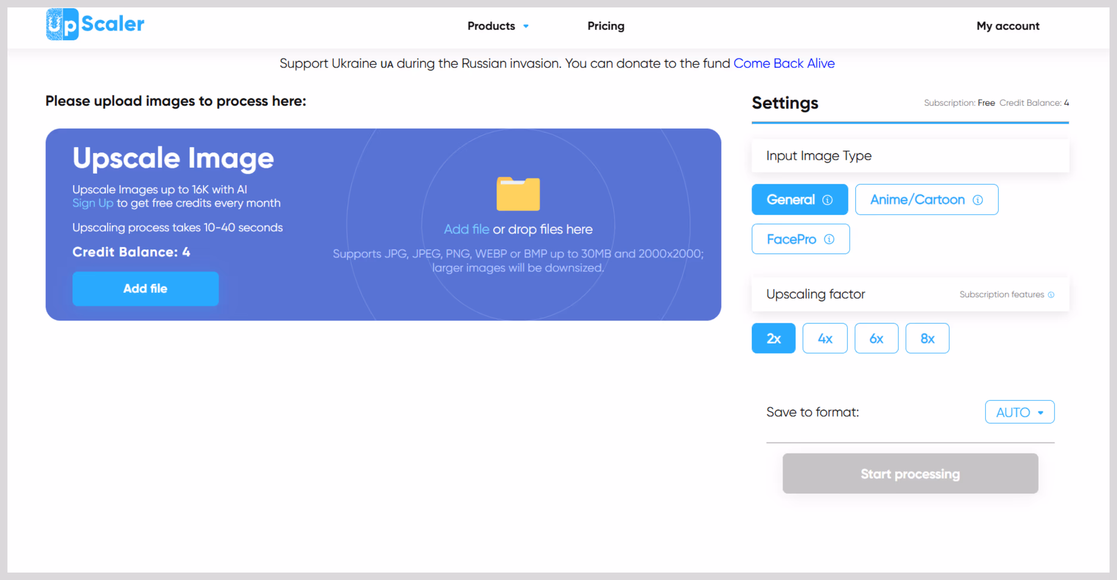Image resolution: width=1117 pixels, height=580 pixels.
Task: Choose the 4x upscaling factor
Action: [x=825, y=338]
